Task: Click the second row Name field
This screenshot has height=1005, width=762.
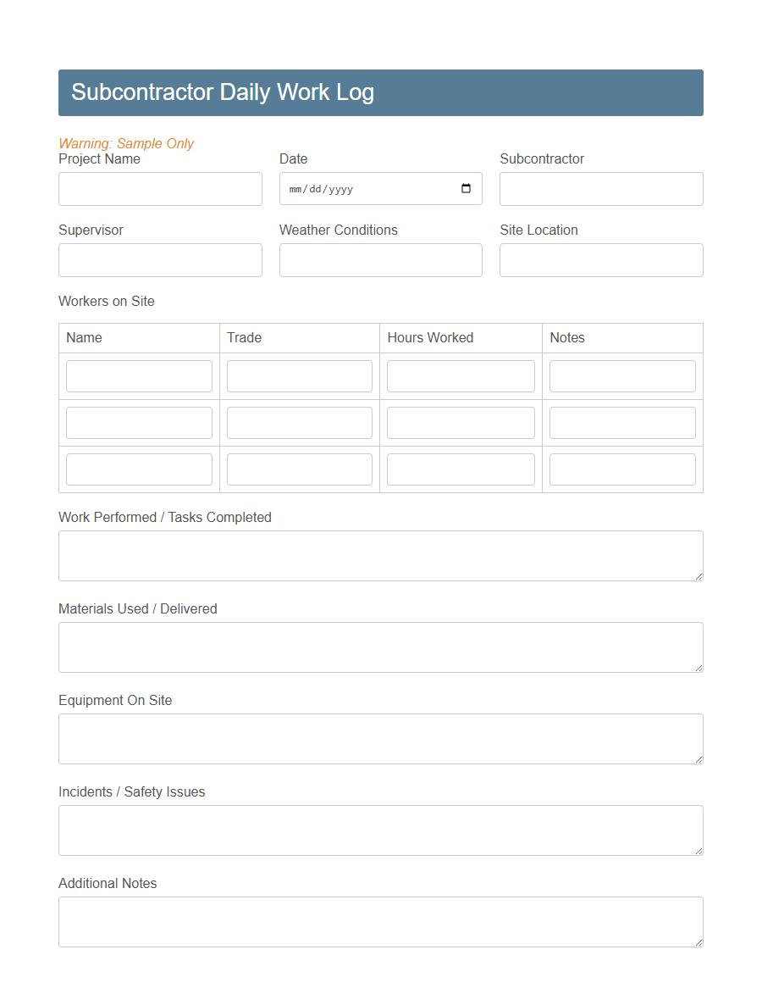Action: click(x=139, y=422)
